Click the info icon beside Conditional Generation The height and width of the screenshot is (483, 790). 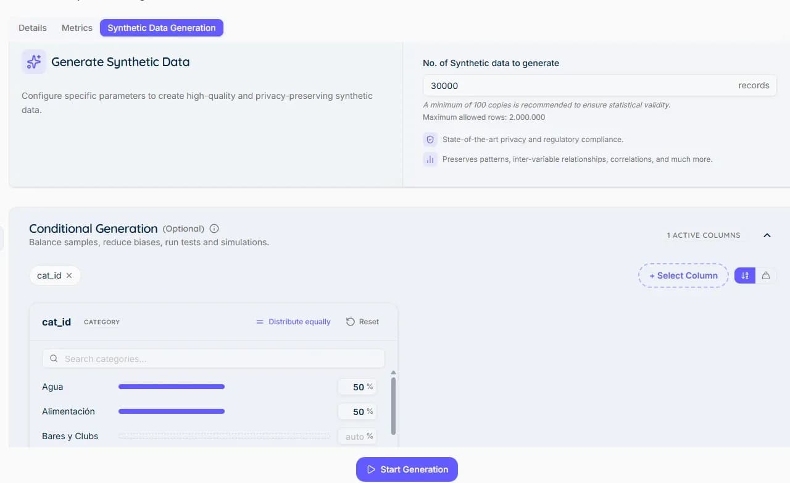tap(214, 229)
